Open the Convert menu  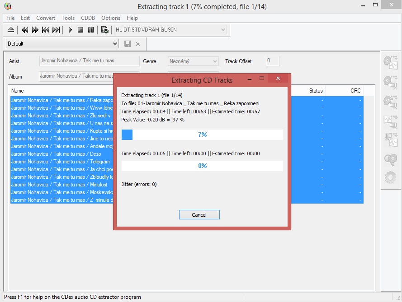46,18
